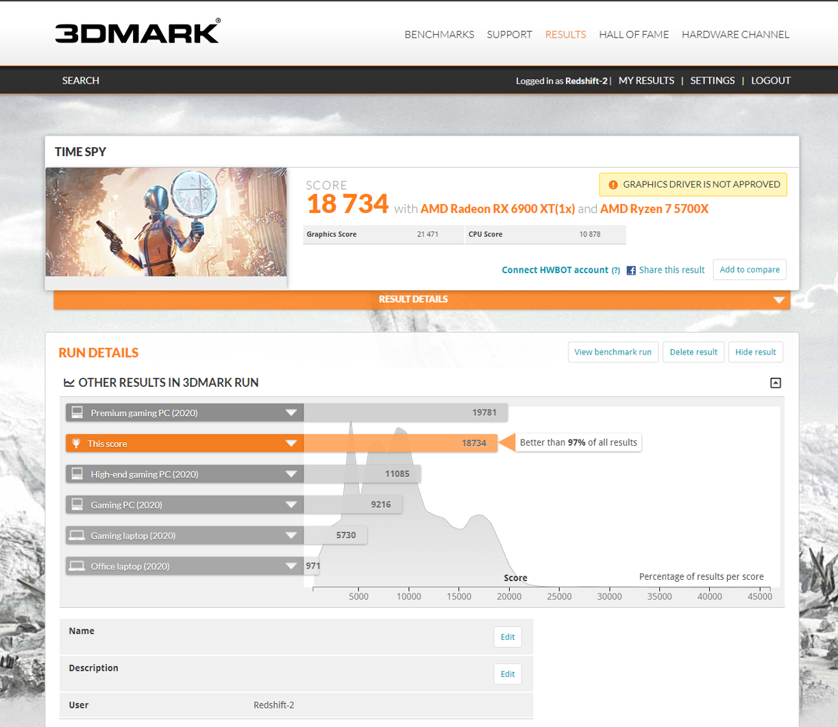
Task: Edit the Name field
Action: [508, 637]
